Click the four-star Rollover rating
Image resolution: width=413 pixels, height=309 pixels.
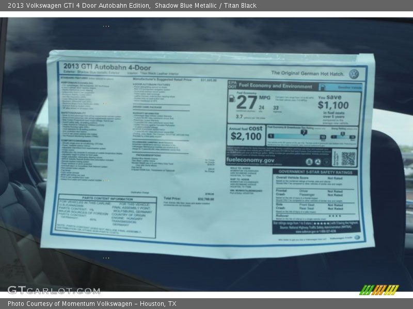click(335, 216)
